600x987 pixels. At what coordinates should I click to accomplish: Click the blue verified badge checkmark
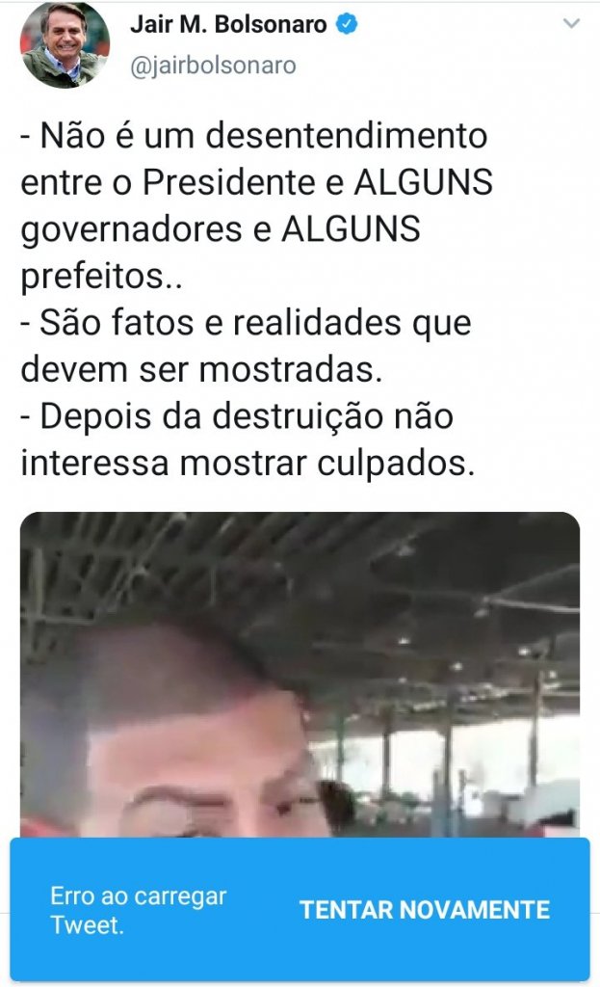pos(347,24)
